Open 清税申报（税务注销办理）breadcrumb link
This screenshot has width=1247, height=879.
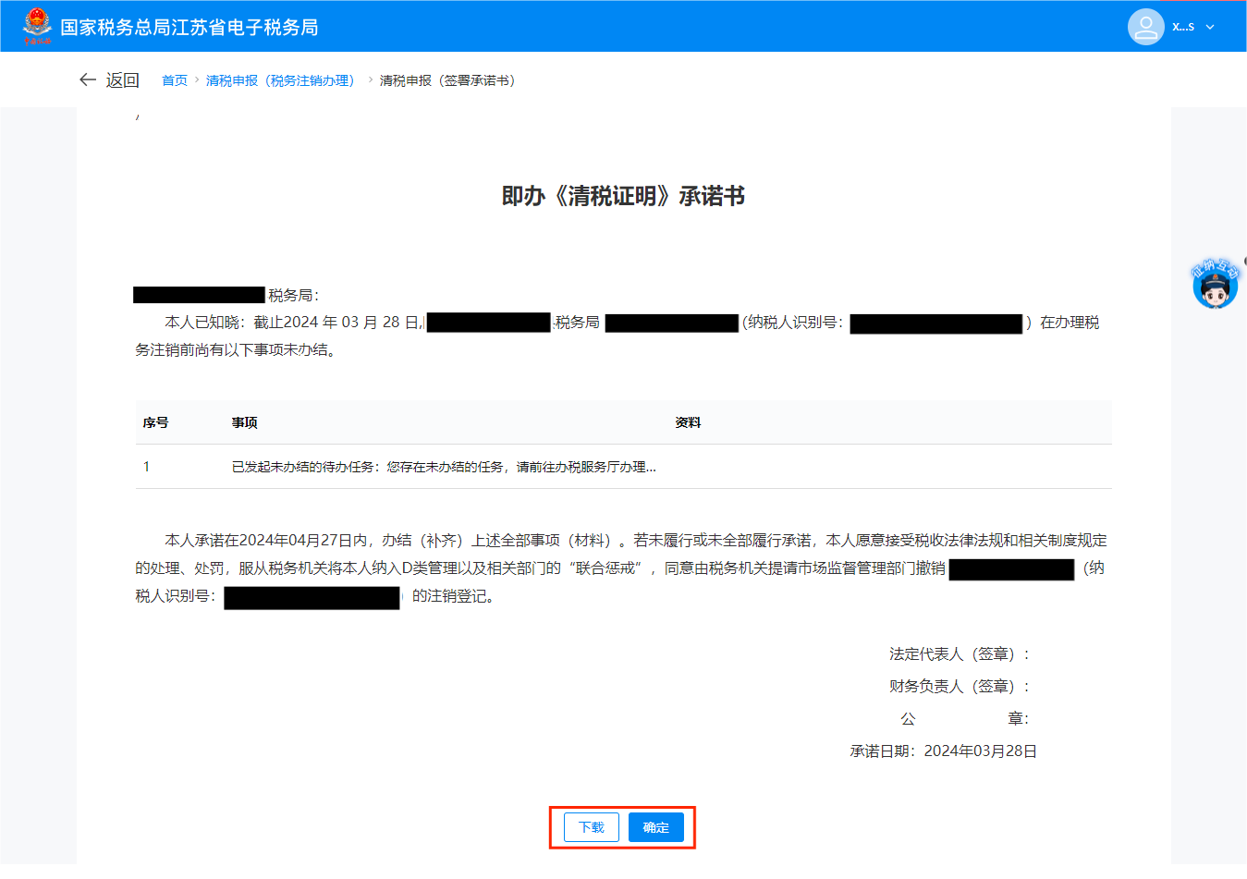tap(282, 81)
